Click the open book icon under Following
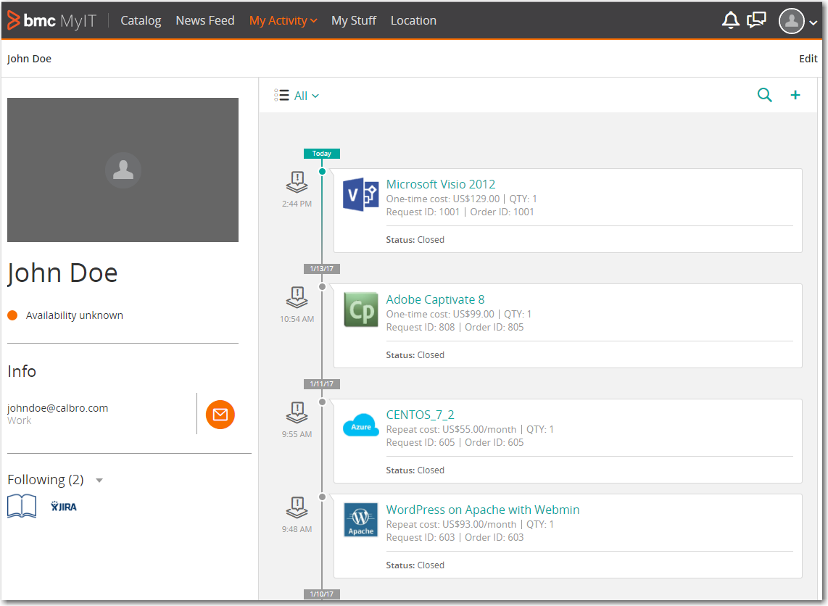The width and height of the screenshot is (828, 606). 22,506
